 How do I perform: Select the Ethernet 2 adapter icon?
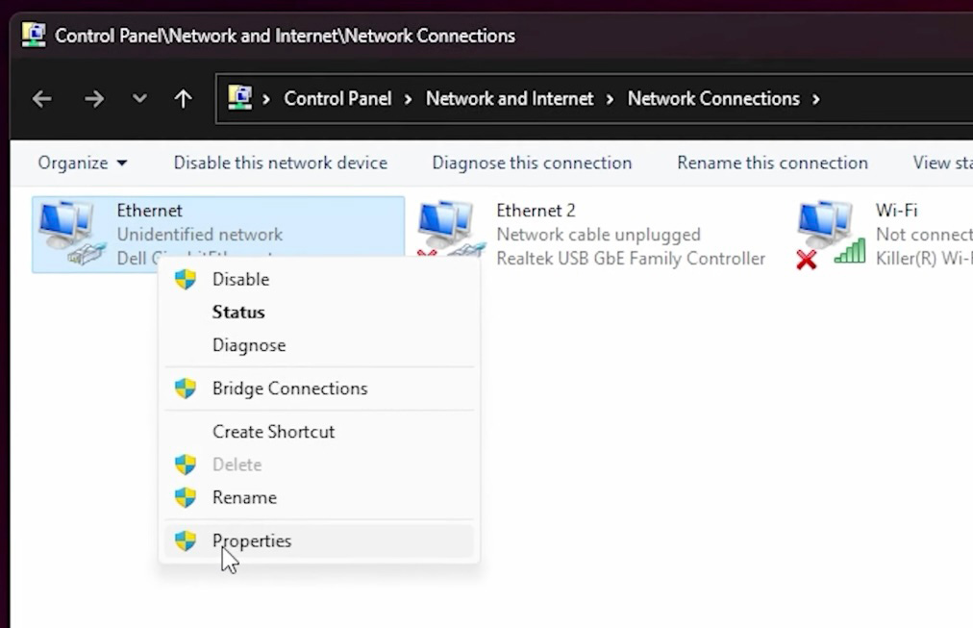[x=448, y=231]
